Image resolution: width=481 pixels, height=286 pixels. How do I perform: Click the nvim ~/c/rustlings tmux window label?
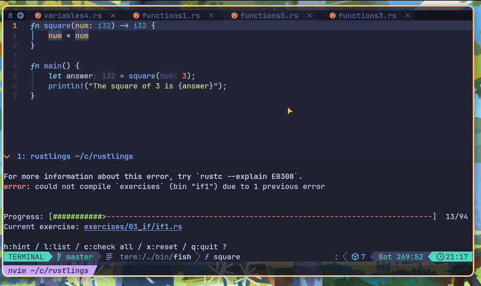(x=47, y=270)
